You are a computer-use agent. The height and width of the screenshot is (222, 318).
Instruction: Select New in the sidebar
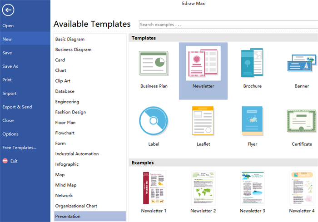coord(25,39)
